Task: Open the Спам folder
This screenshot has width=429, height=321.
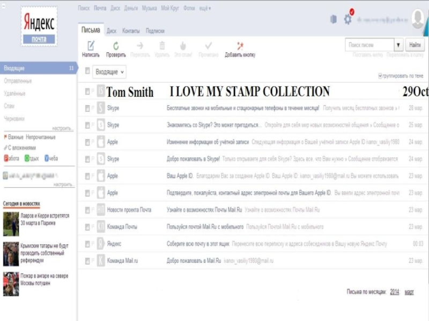Action: pyautogui.click(x=9, y=106)
